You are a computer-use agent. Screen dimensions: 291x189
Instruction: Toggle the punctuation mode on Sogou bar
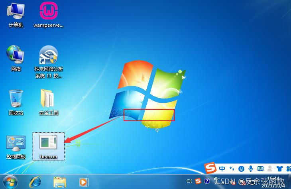click(x=232, y=169)
